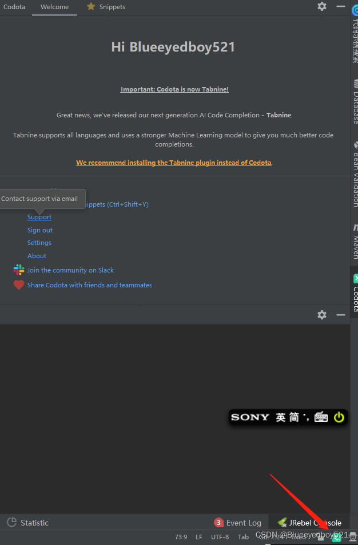Open the Maven tool window tab
The image size is (358, 545).
pos(355,242)
